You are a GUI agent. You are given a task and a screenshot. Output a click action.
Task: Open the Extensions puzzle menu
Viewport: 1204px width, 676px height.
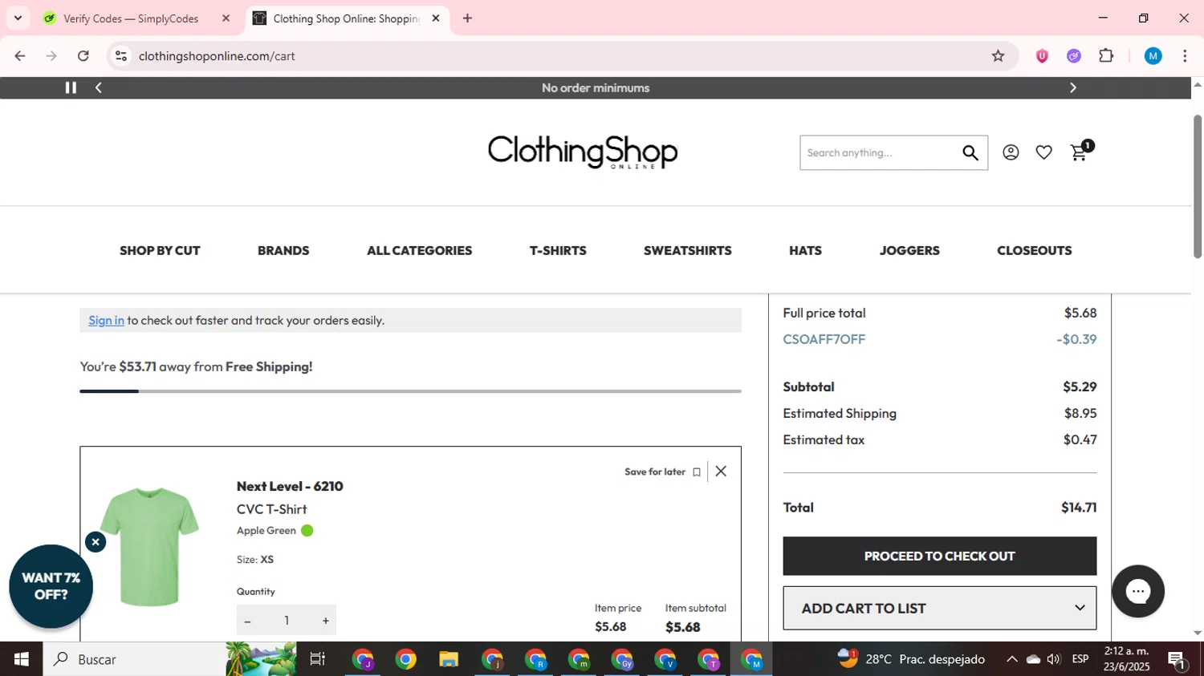[x=1106, y=56]
